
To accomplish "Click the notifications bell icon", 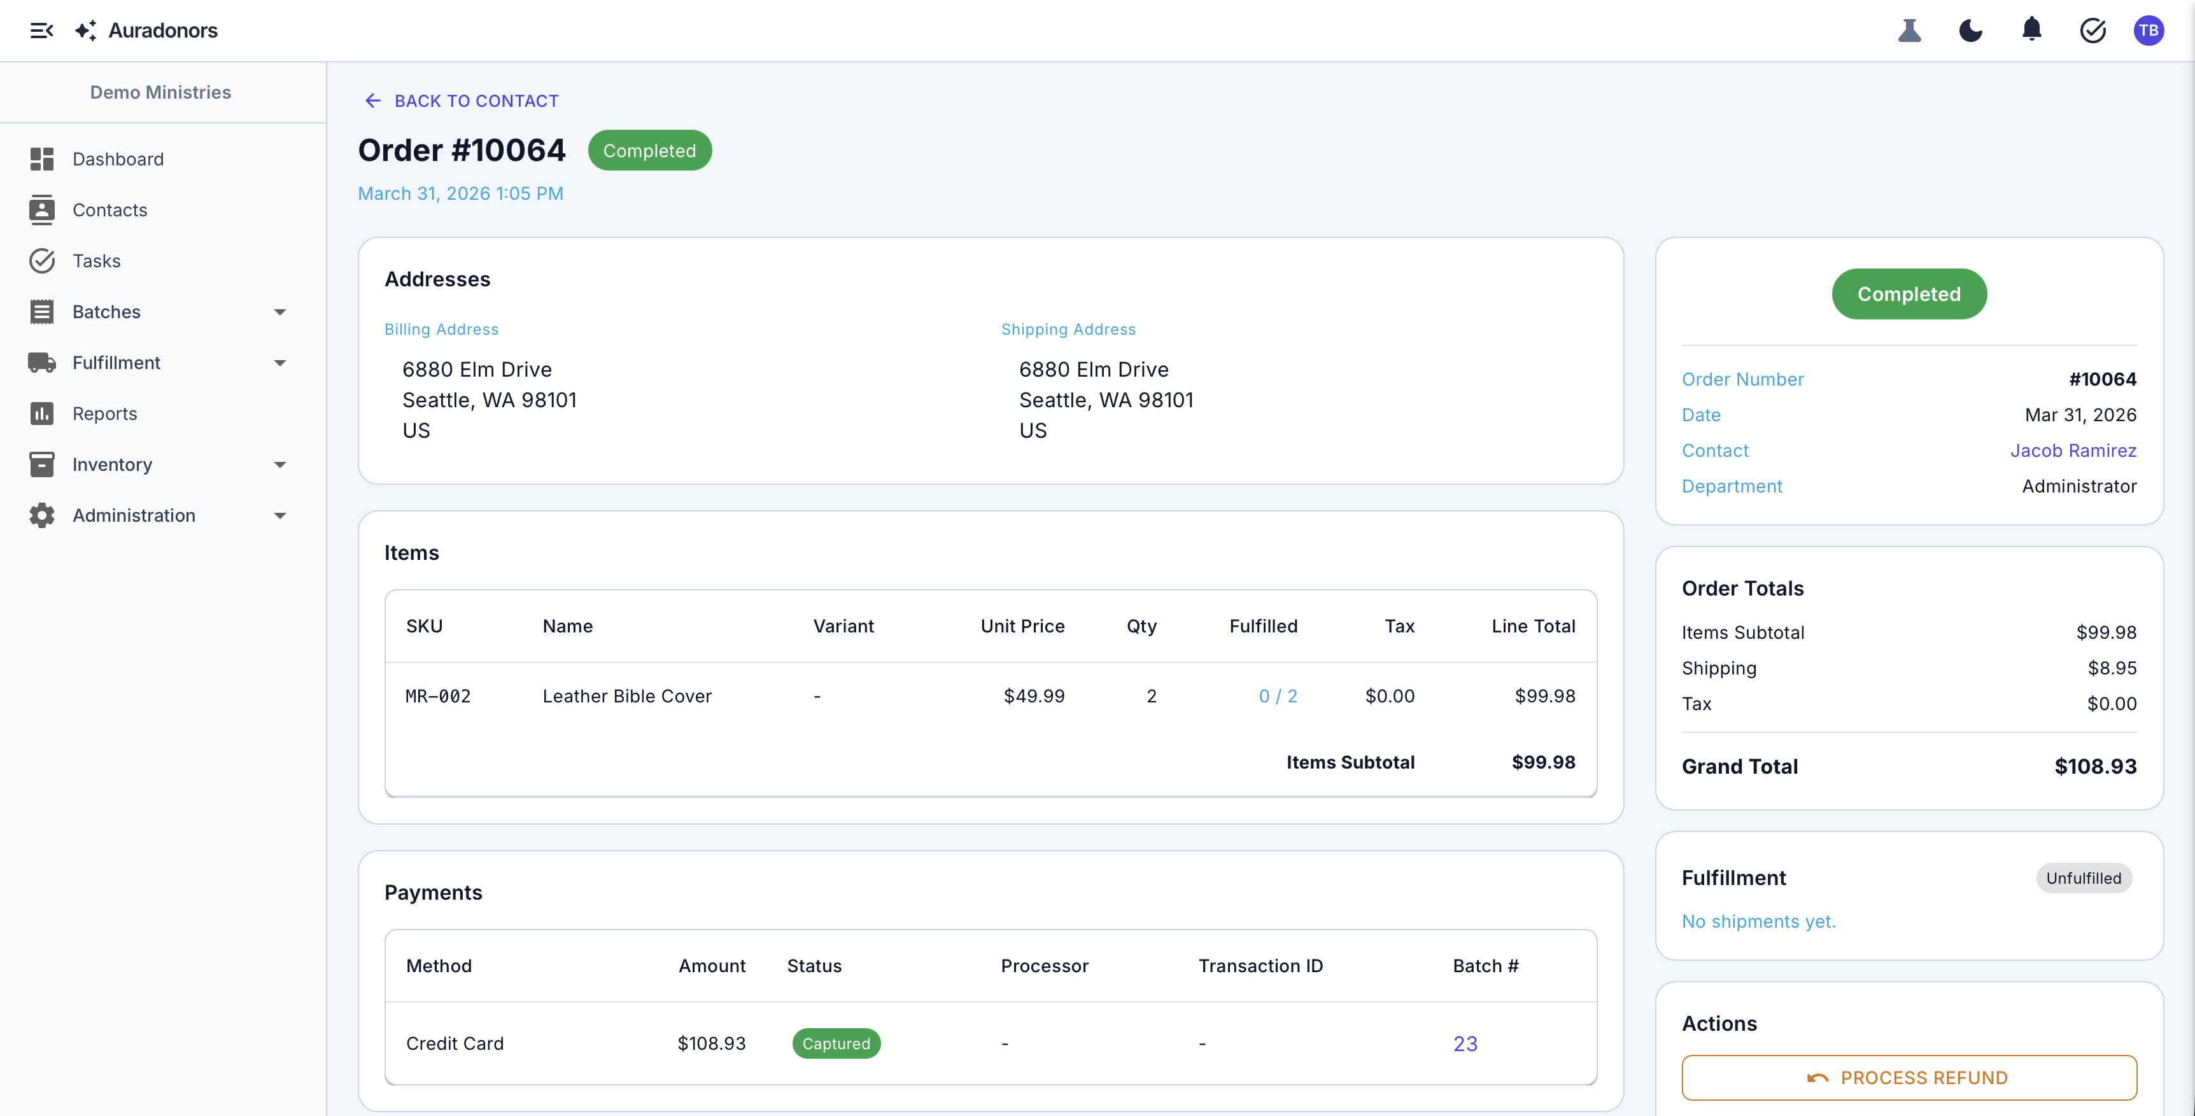I will click(x=2032, y=31).
